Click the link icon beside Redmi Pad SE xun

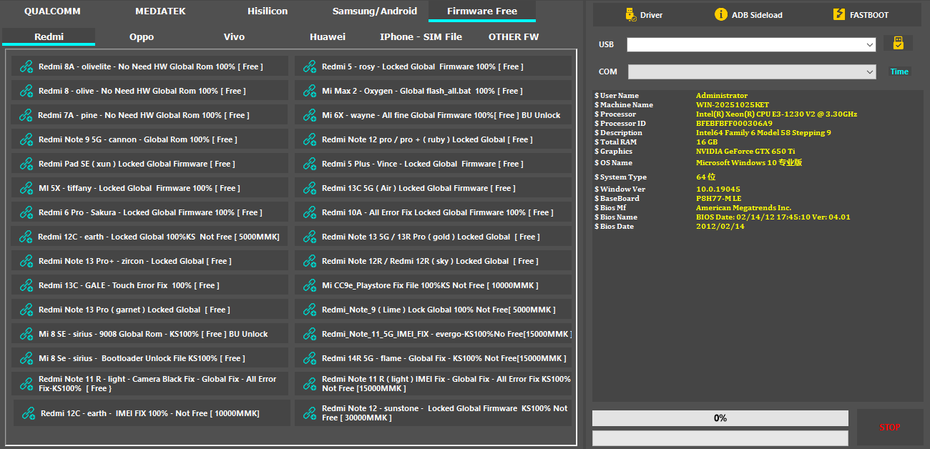click(26, 164)
